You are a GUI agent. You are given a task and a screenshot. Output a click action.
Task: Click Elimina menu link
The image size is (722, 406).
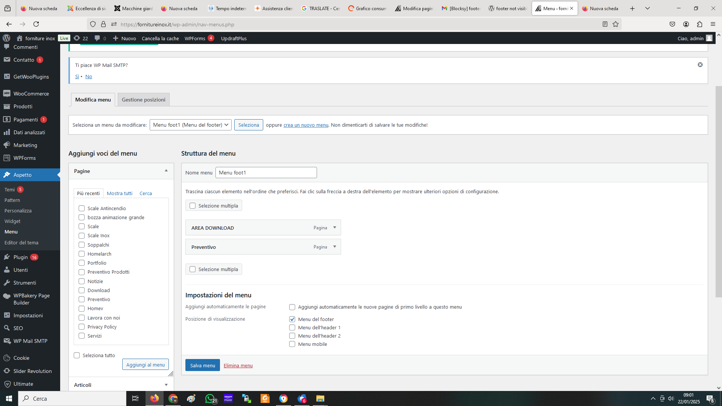point(238,365)
